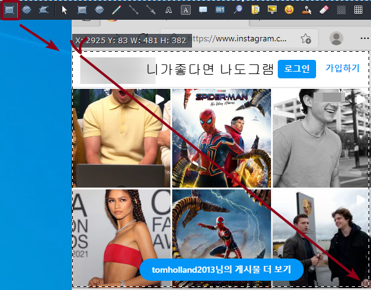Open the browser profile avatar
The width and height of the screenshot is (371, 290).
pos(336,38)
